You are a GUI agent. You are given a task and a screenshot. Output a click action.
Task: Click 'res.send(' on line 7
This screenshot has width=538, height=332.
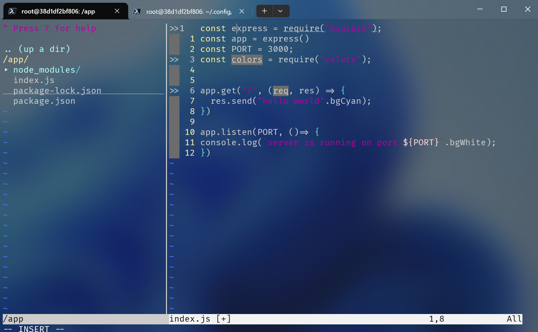click(234, 101)
